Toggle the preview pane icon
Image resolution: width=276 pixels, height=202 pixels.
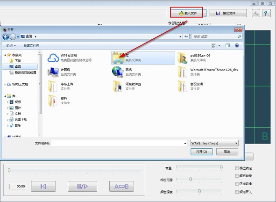coord(227,45)
